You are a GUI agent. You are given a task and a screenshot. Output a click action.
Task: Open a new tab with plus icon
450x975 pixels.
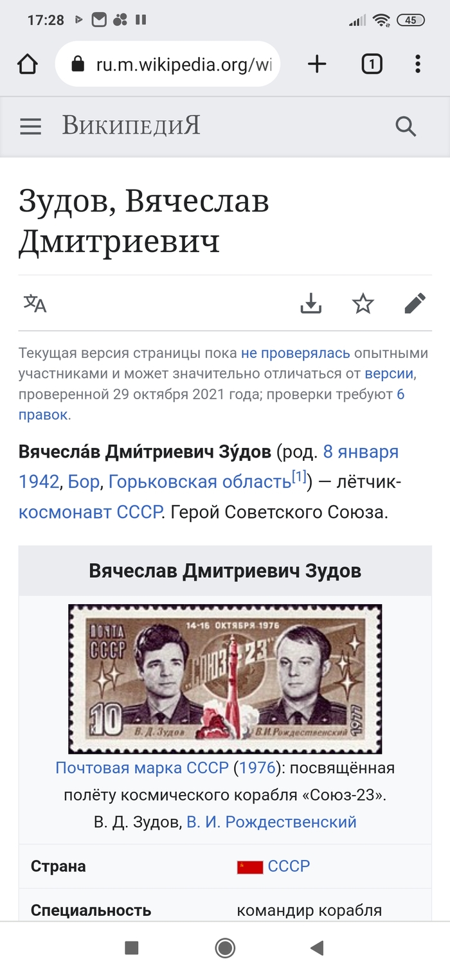(x=317, y=64)
